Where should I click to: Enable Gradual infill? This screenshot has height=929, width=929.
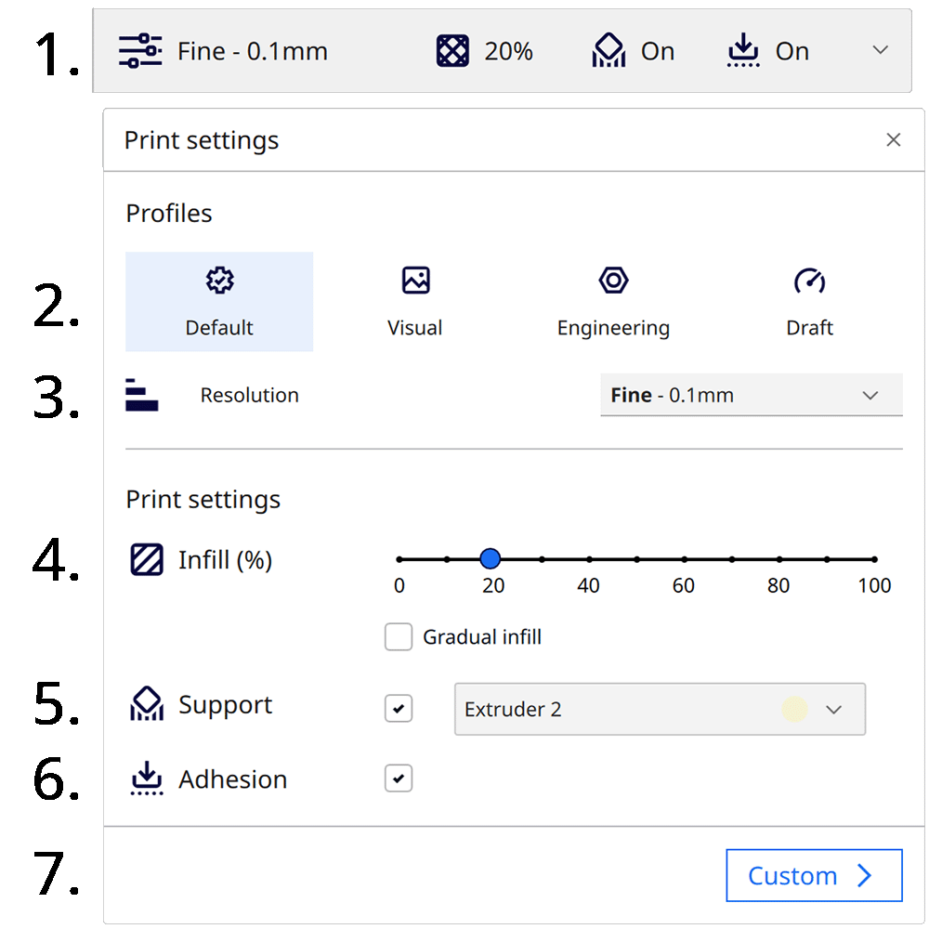[x=398, y=636]
